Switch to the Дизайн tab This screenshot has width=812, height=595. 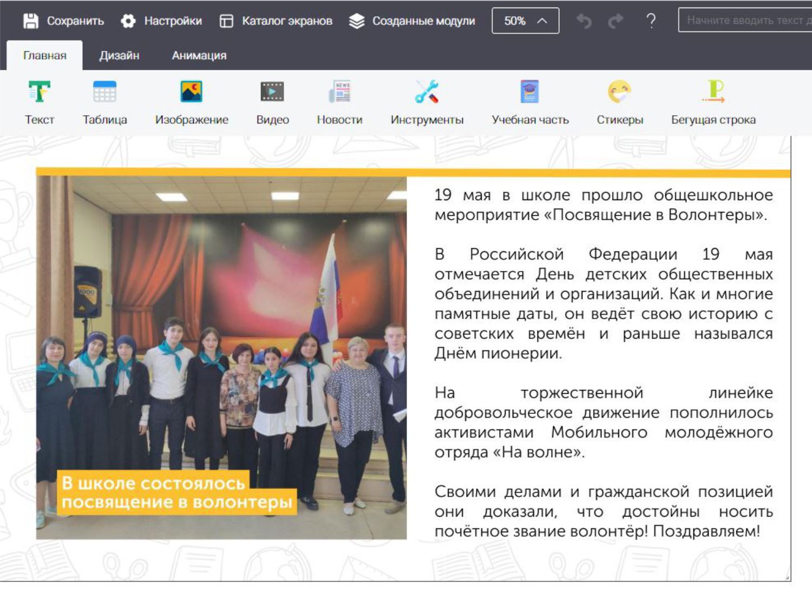point(119,55)
